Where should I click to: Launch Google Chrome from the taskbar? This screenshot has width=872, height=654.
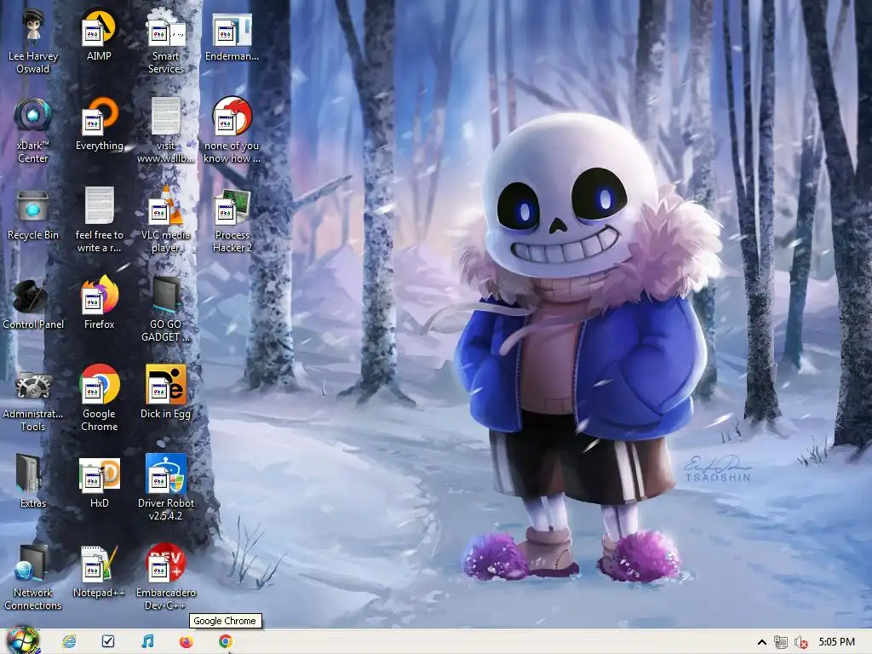[x=225, y=642]
